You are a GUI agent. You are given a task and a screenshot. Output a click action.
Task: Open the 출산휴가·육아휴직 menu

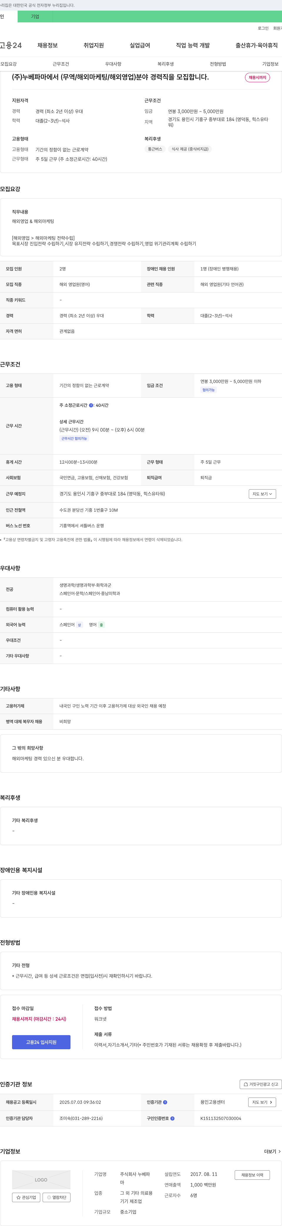(x=256, y=46)
